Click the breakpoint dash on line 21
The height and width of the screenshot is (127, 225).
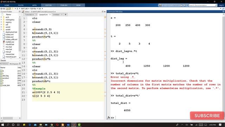coord(26,92)
